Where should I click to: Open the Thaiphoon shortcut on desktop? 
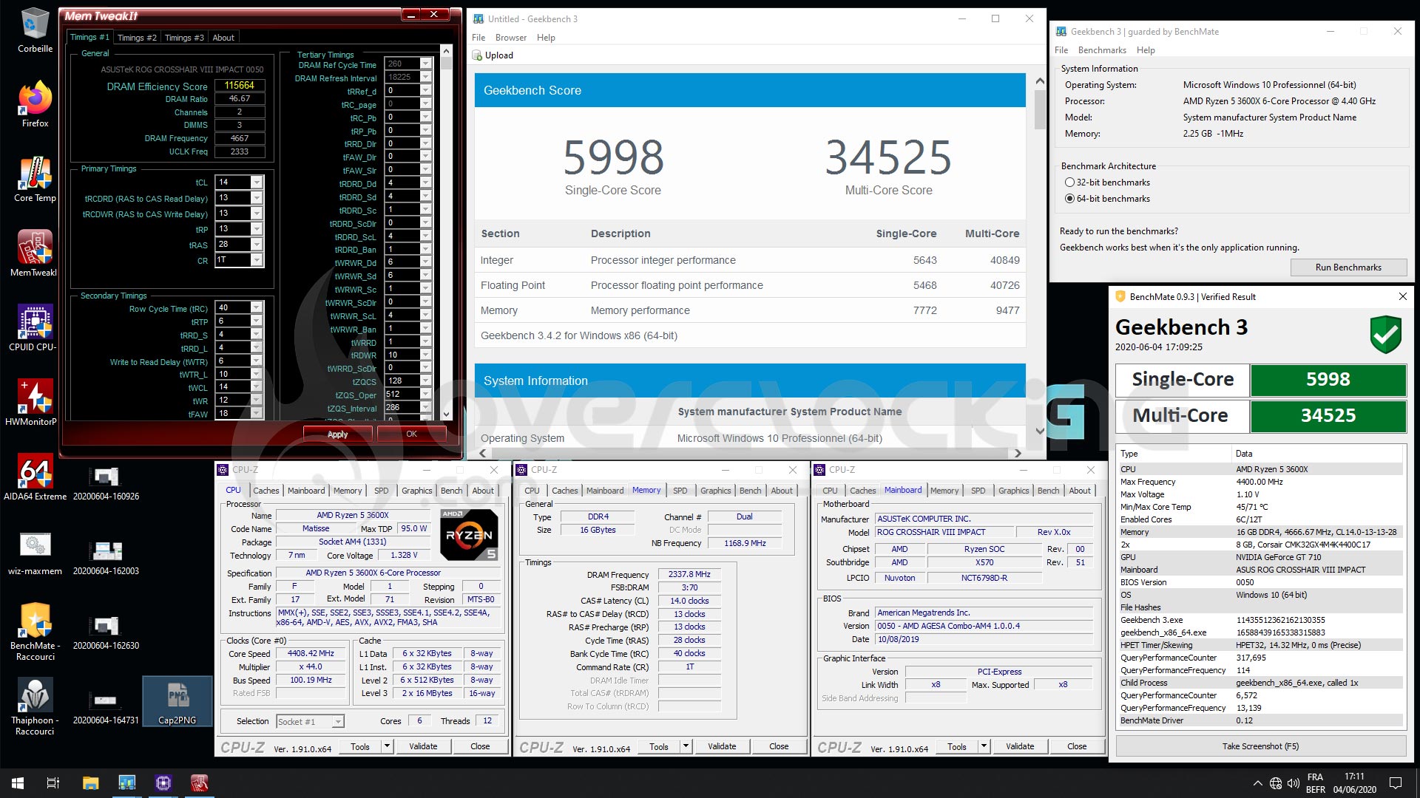(x=35, y=707)
